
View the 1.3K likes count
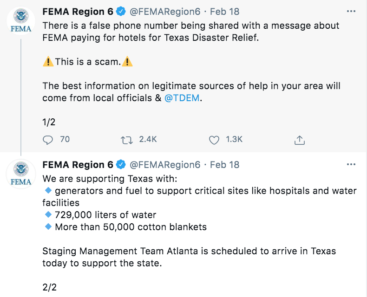tap(234, 139)
